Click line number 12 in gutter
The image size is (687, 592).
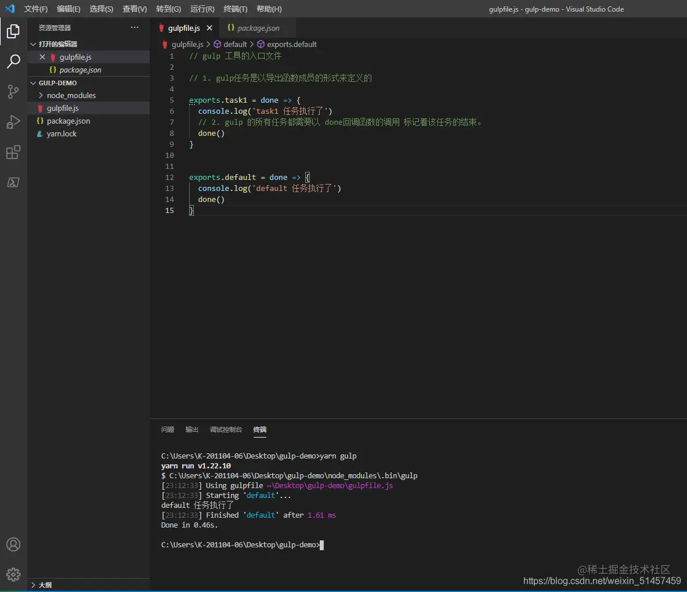[x=169, y=177]
